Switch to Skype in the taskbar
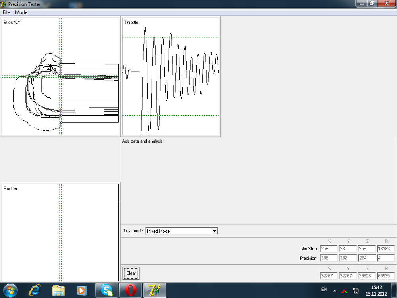The image size is (397, 298). 106,290
